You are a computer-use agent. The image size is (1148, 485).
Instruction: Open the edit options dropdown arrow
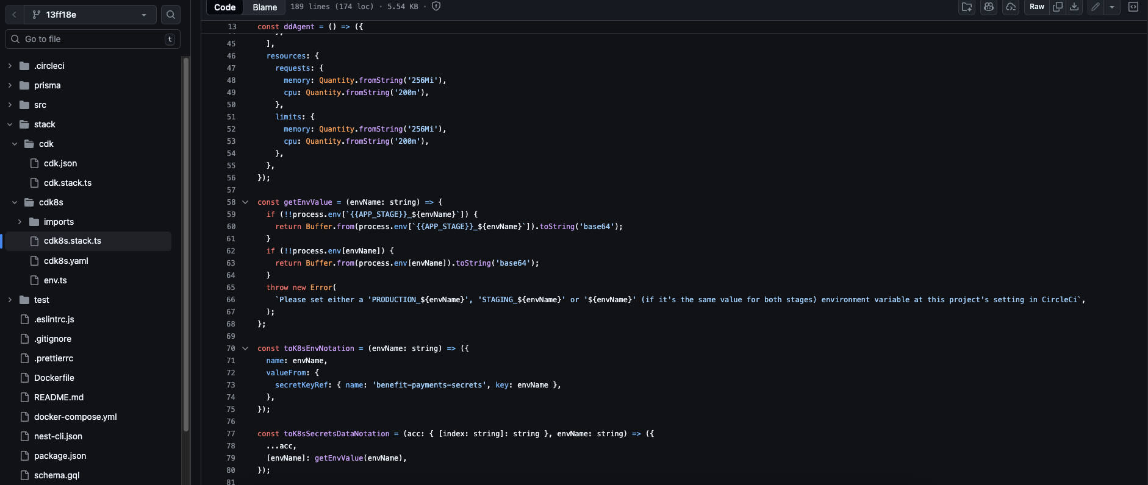tap(1112, 7)
